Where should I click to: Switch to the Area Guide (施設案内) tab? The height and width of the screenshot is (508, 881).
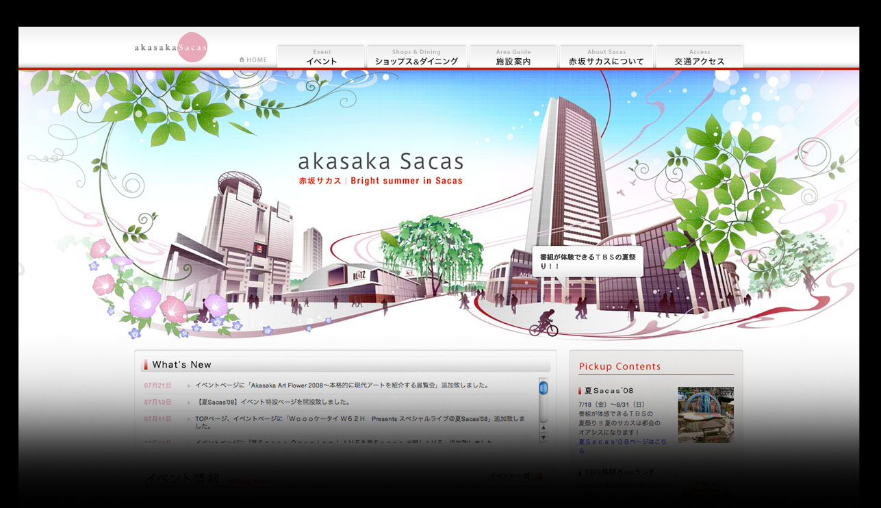pos(513,57)
